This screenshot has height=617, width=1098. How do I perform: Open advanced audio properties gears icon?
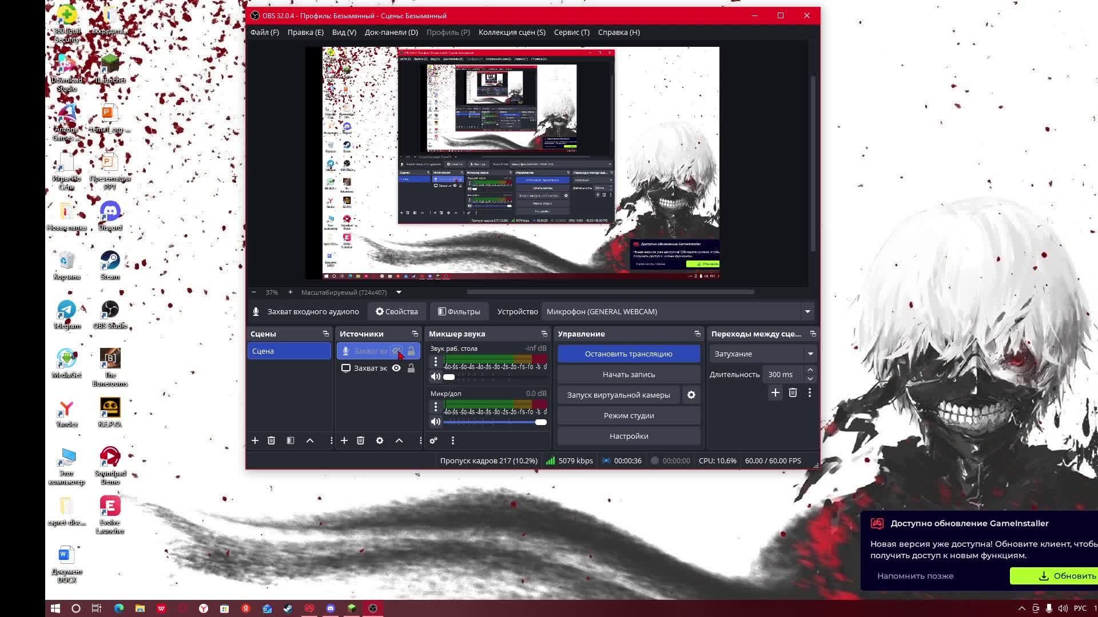pyautogui.click(x=433, y=440)
